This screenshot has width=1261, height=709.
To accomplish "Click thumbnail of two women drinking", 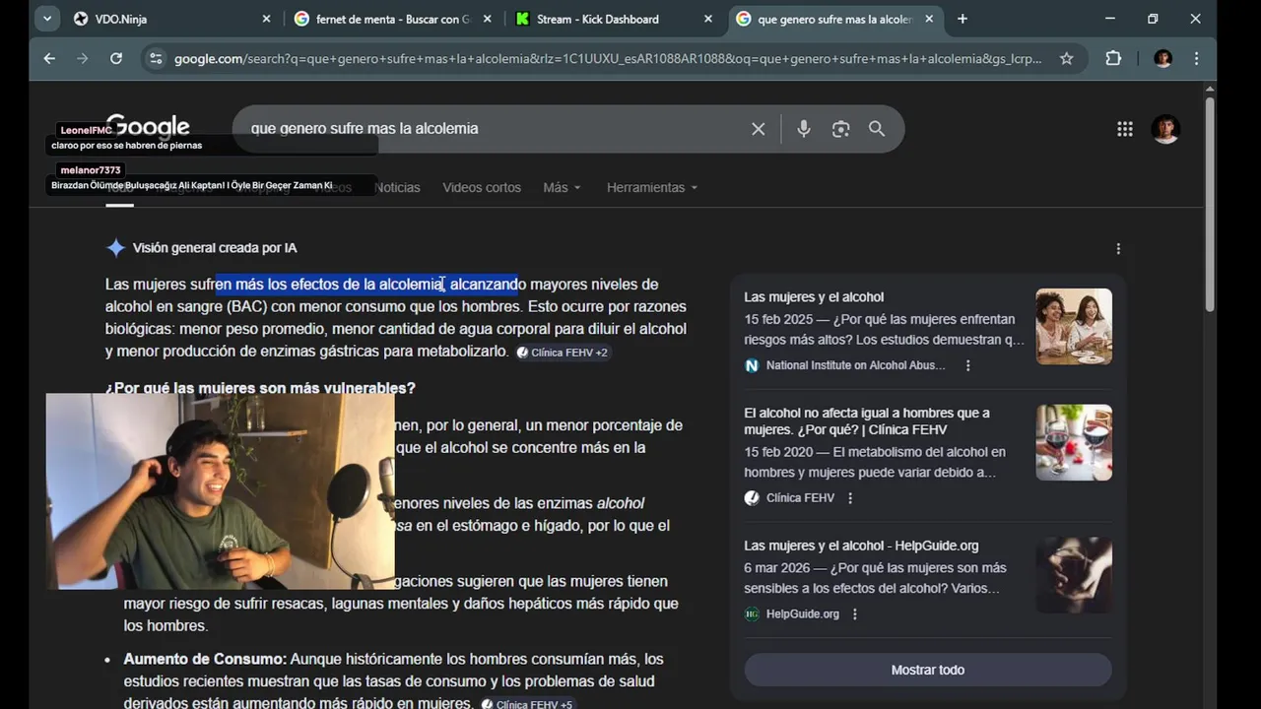I will (x=1074, y=327).
